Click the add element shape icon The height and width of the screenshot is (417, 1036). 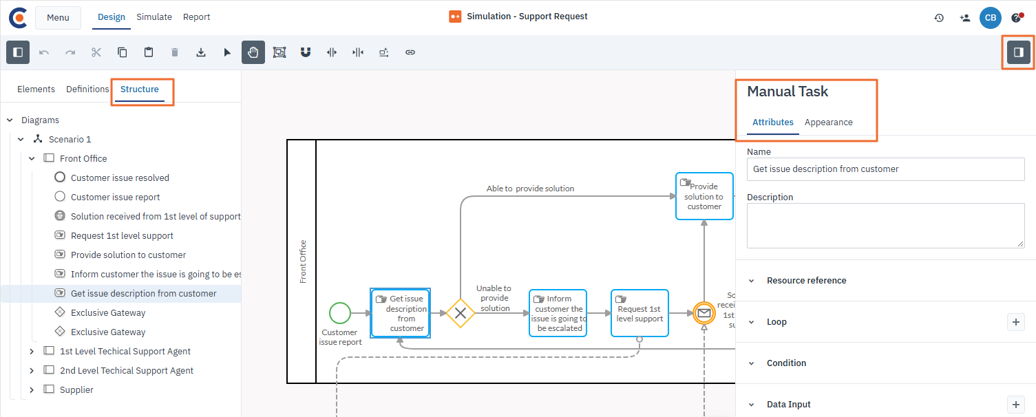[x=384, y=52]
